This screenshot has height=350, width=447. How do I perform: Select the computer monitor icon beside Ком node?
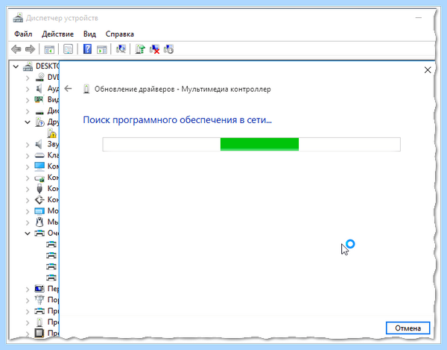pos(39,166)
